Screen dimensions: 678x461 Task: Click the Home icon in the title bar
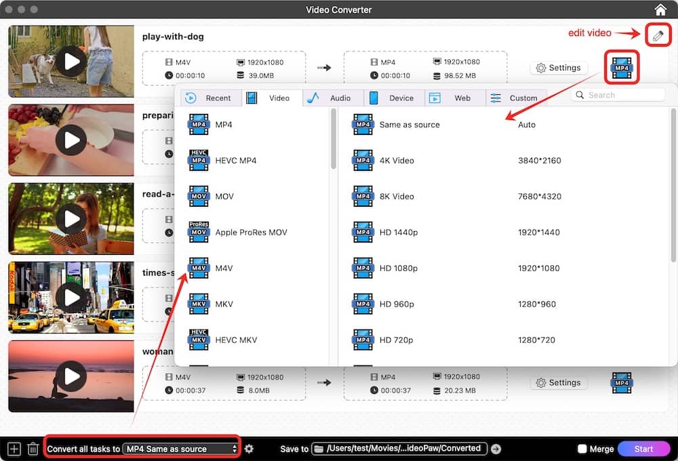click(x=660, y=9)
